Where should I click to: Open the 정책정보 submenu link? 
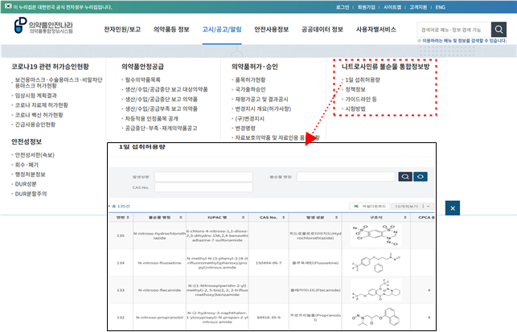coord(355,89)
